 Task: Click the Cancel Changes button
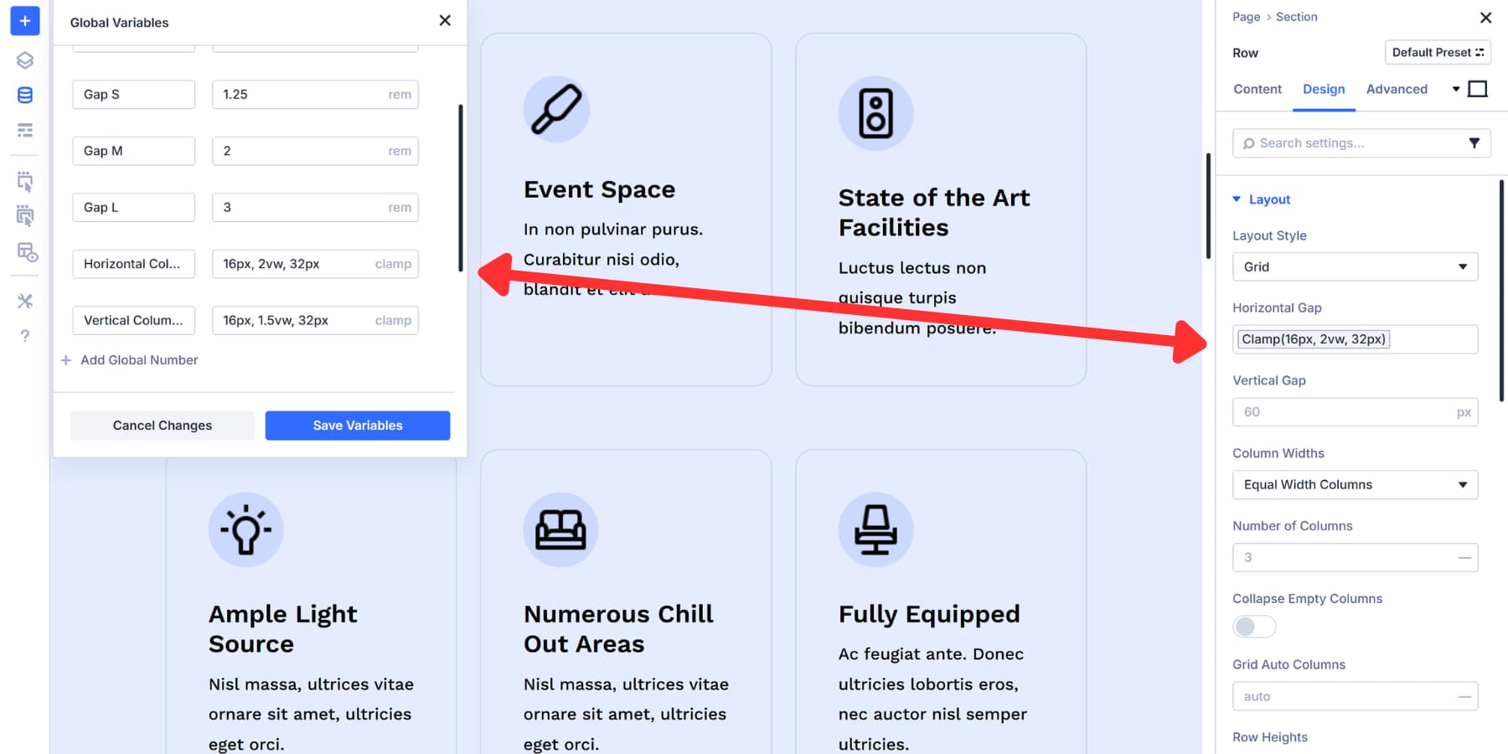point(162,425)
